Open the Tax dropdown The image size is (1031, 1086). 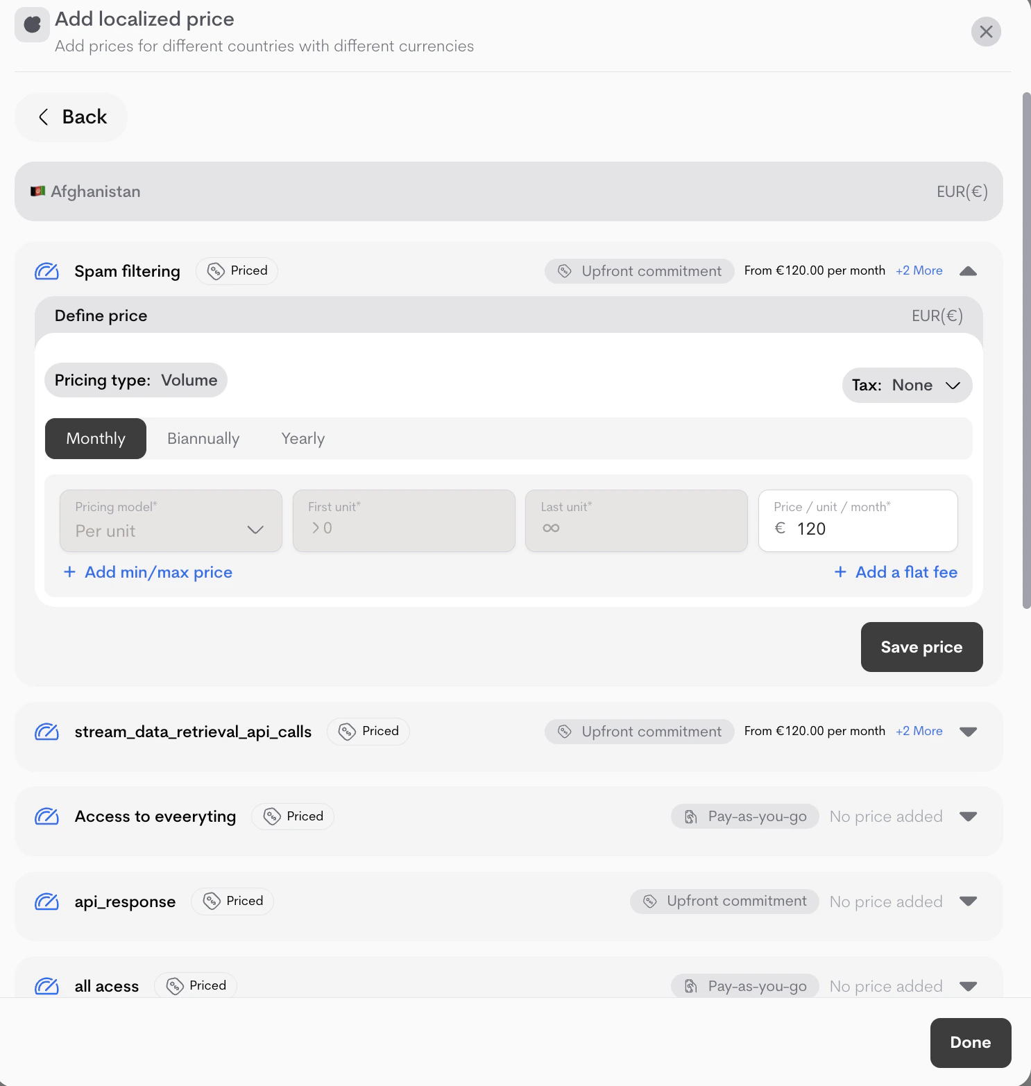(907, 386)
